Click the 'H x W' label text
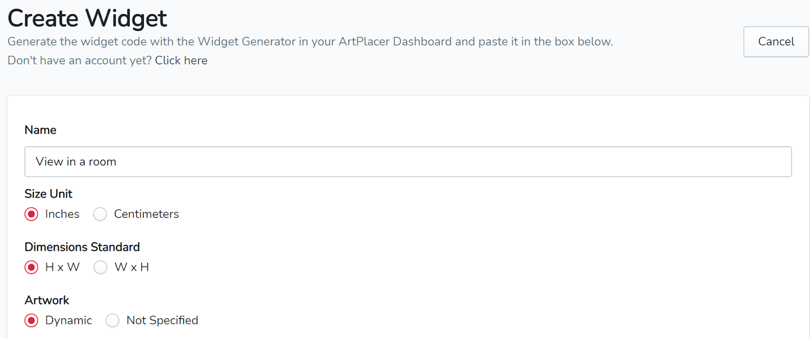The image size is (810, 338). [62, 267]
